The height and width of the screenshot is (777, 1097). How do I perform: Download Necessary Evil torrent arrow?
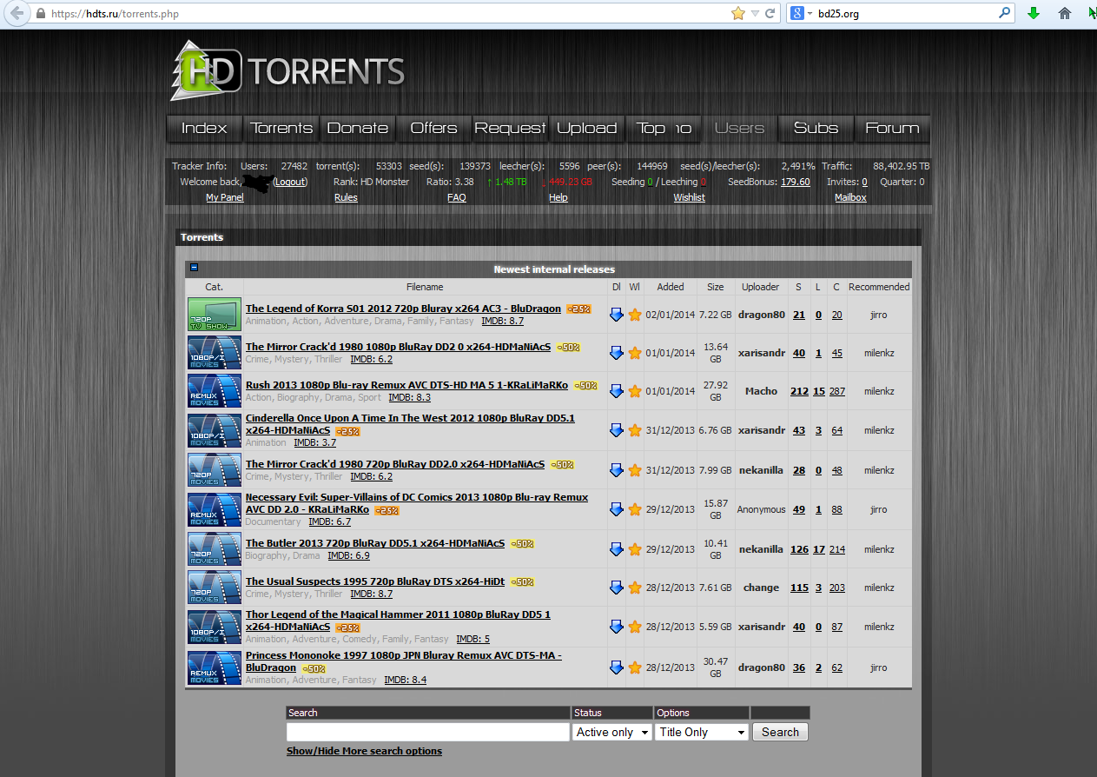coord(617,509)
